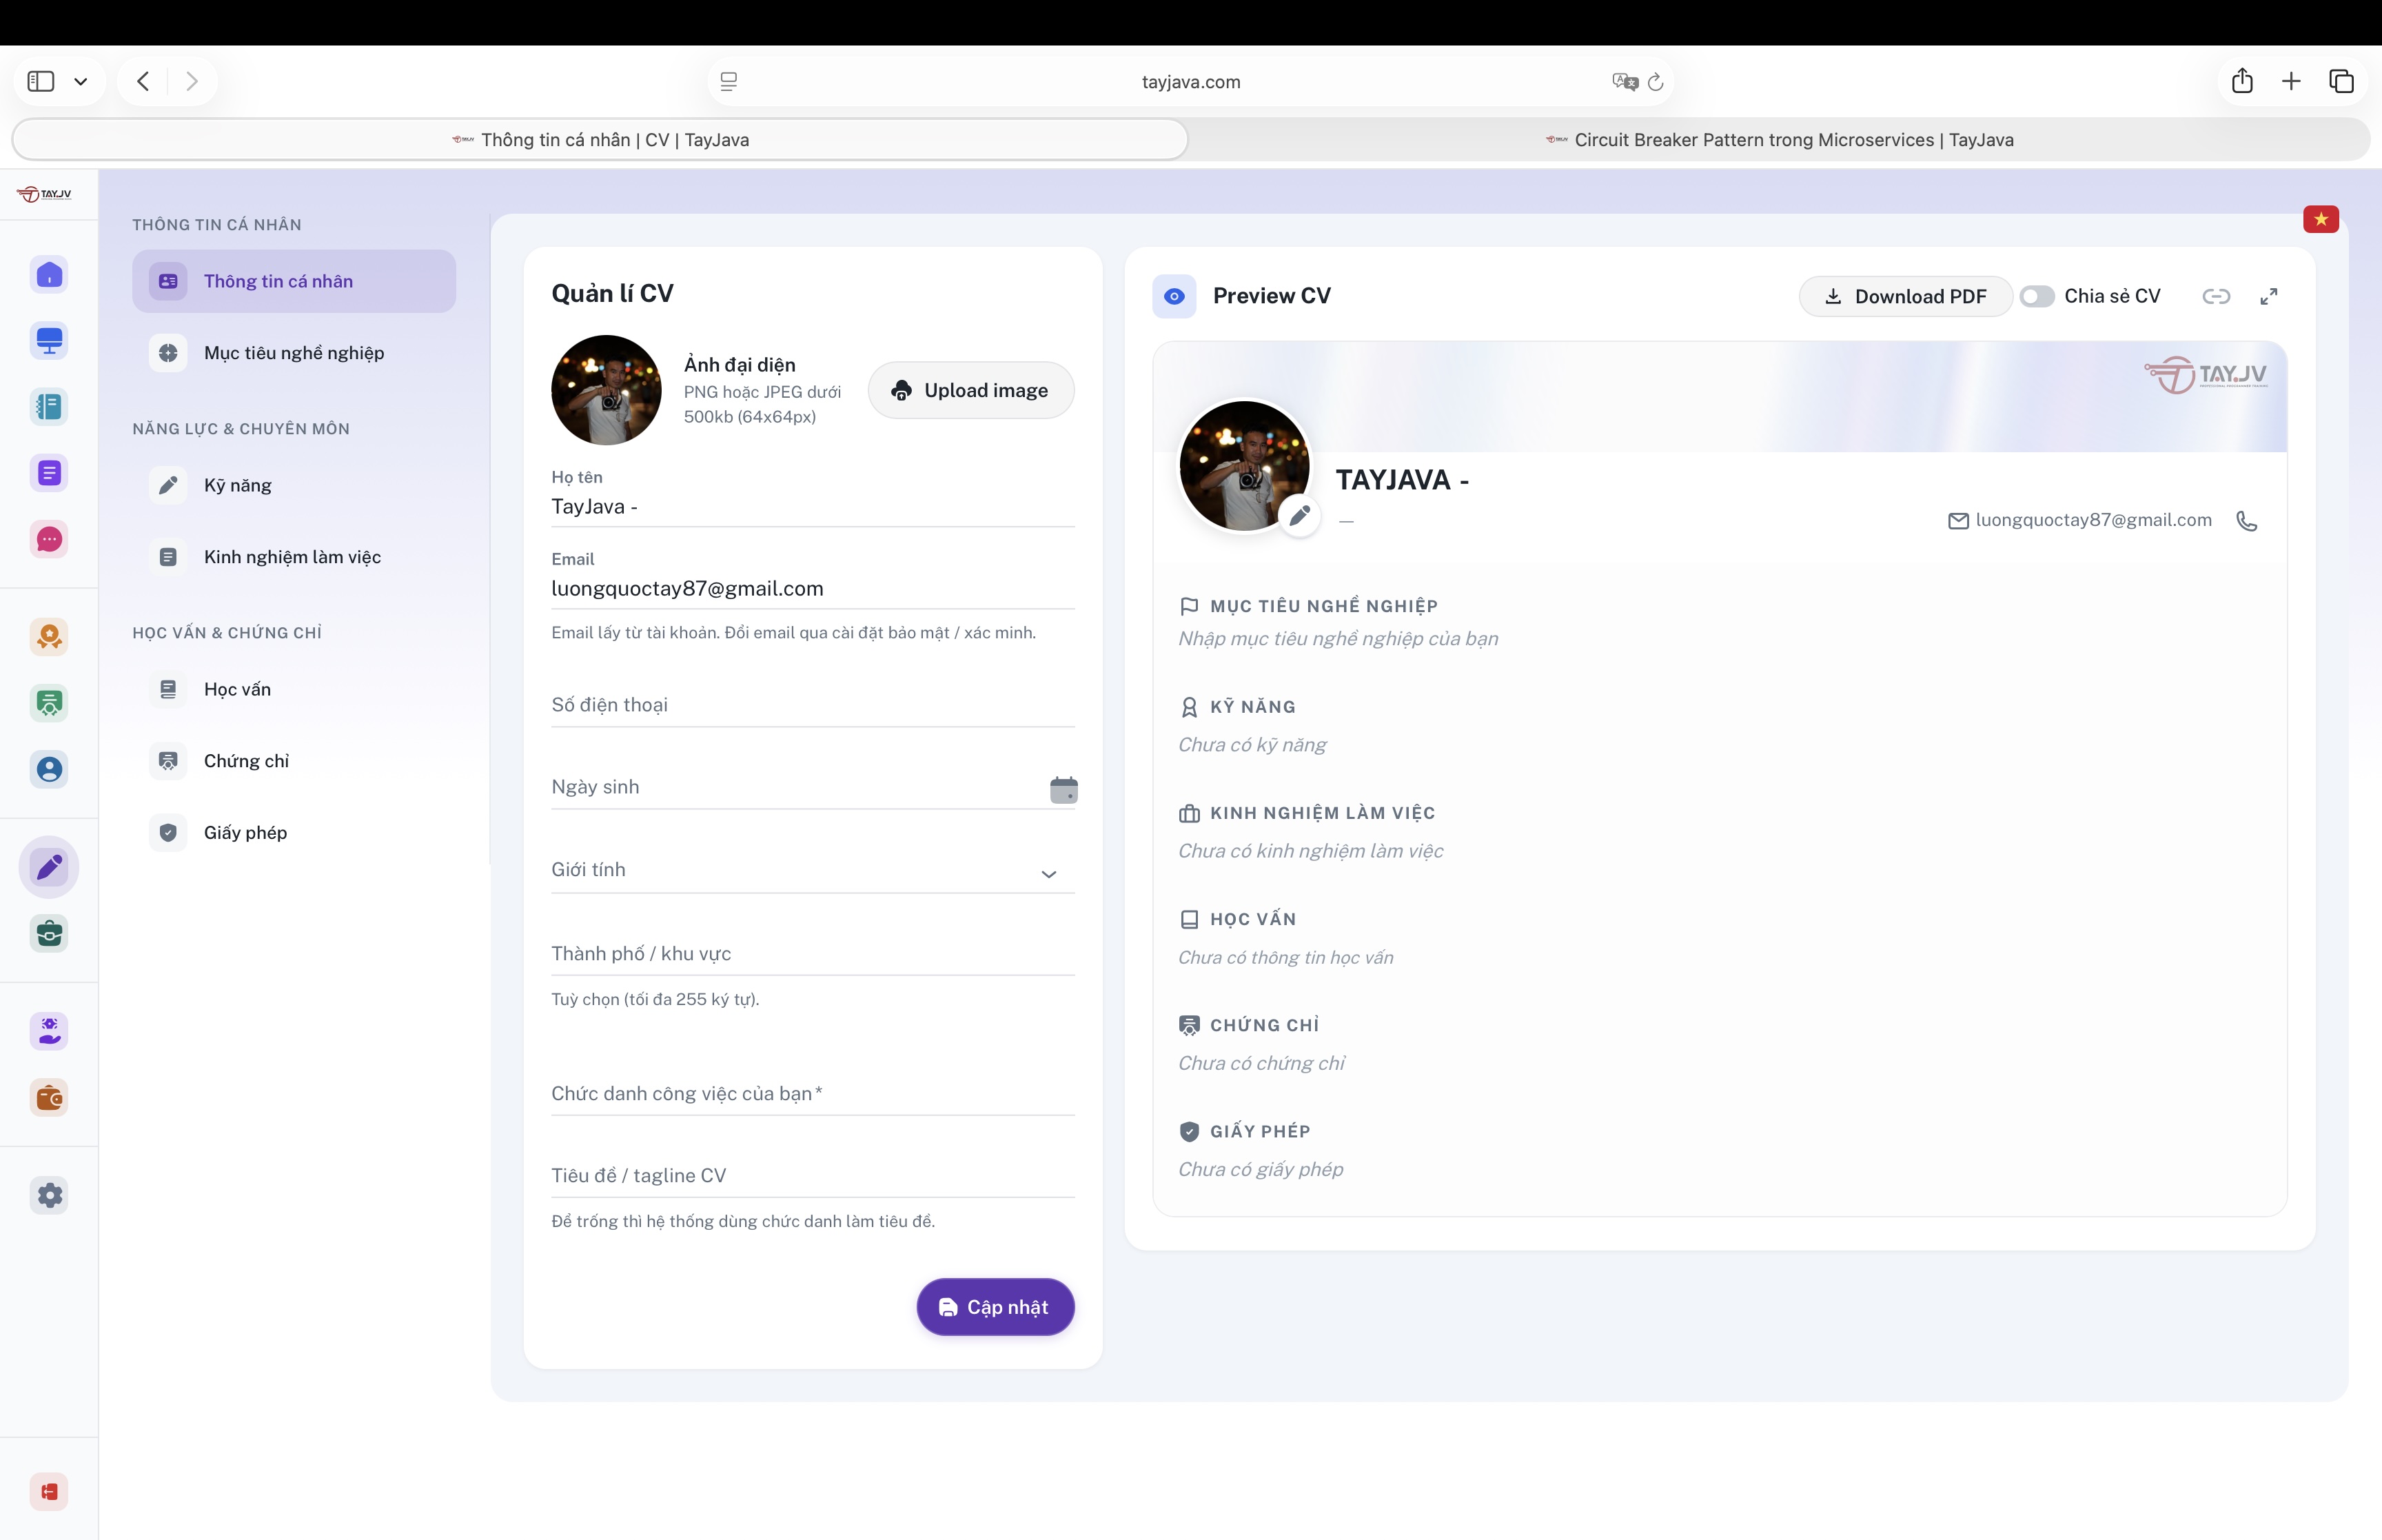Click avatar photo in Quản lí CV form
2382x1540 pixels.
[x=606, y=390]
